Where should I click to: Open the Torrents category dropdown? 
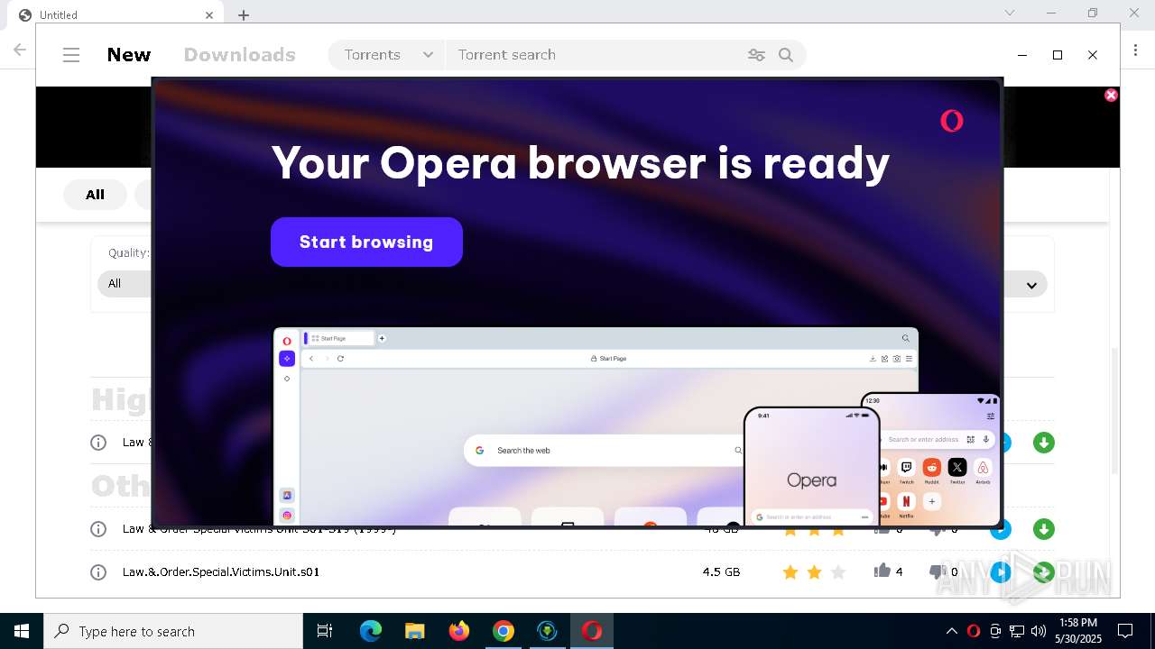click(387, 55)
